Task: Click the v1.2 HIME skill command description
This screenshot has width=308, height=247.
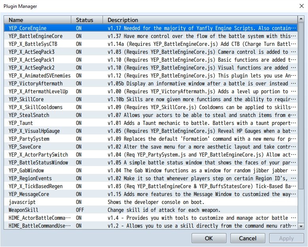Action: [x=202, y=226]
